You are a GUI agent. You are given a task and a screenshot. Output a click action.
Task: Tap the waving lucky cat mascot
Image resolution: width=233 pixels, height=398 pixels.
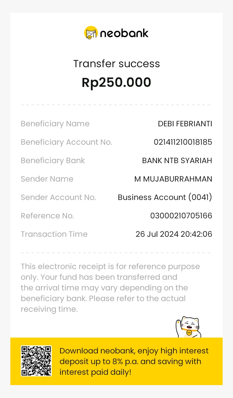point(188,327)
